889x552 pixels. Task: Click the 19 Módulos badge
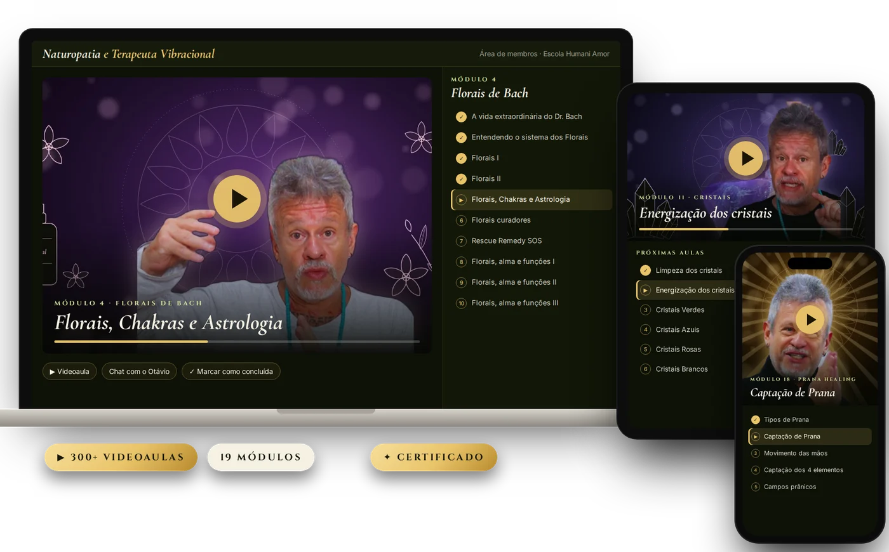(x=261, y=457)
